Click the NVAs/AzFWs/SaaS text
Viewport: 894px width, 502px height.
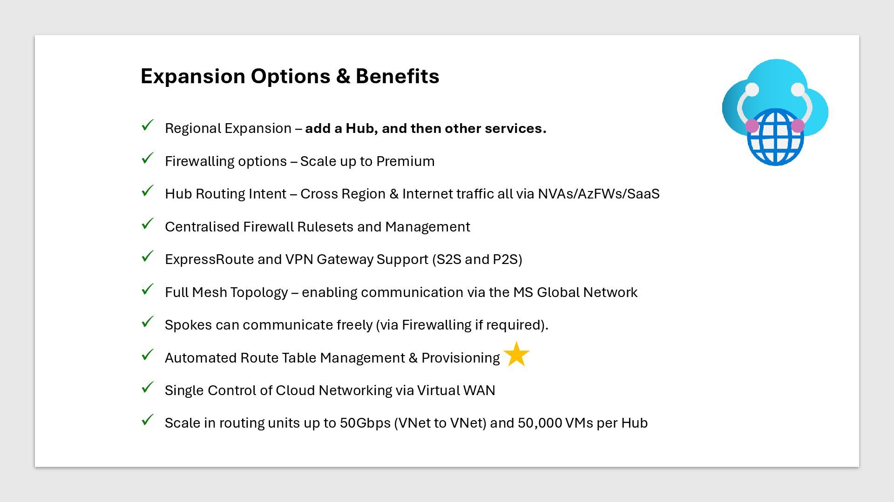coord(599,194)
